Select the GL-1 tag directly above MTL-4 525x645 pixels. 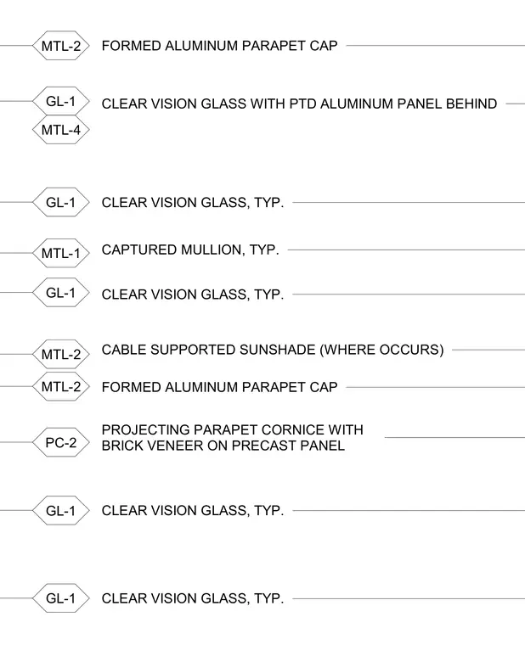[61, 101]
